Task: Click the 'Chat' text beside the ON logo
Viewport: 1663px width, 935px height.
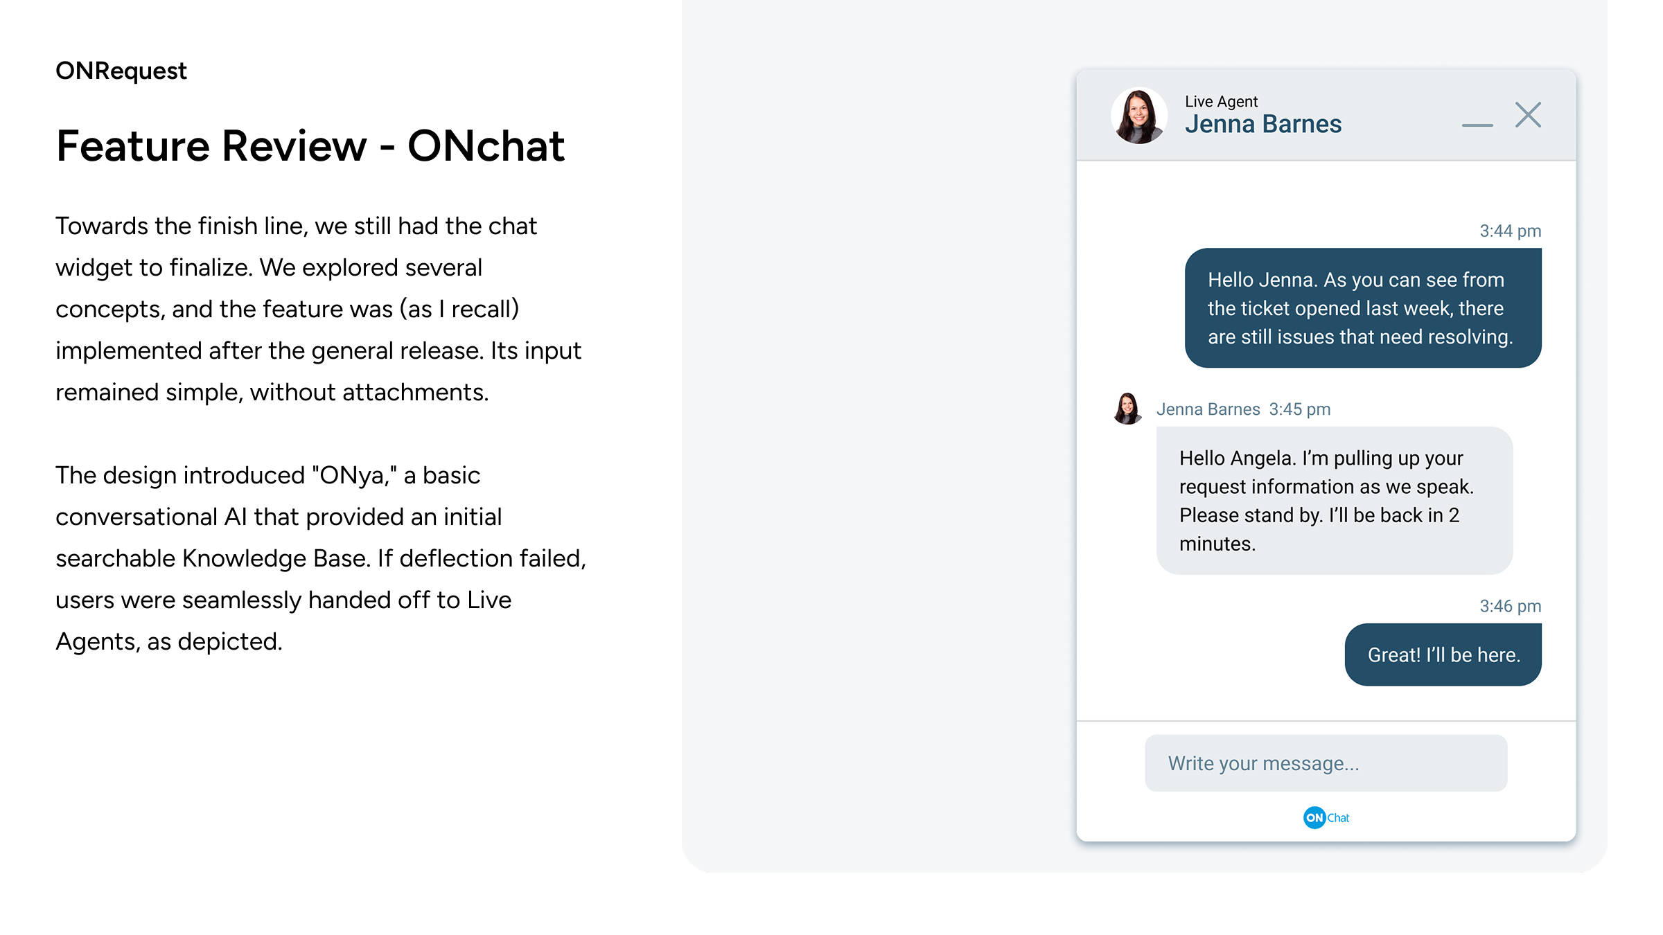Action: click(1338, 818)
